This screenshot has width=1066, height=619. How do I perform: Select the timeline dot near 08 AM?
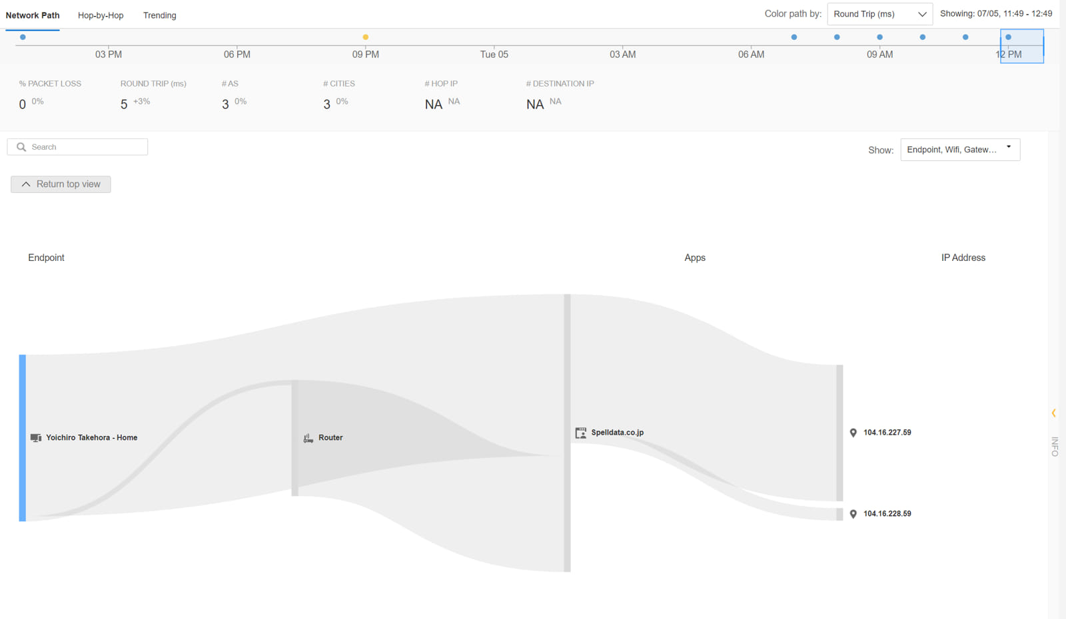tap(837, 37)
